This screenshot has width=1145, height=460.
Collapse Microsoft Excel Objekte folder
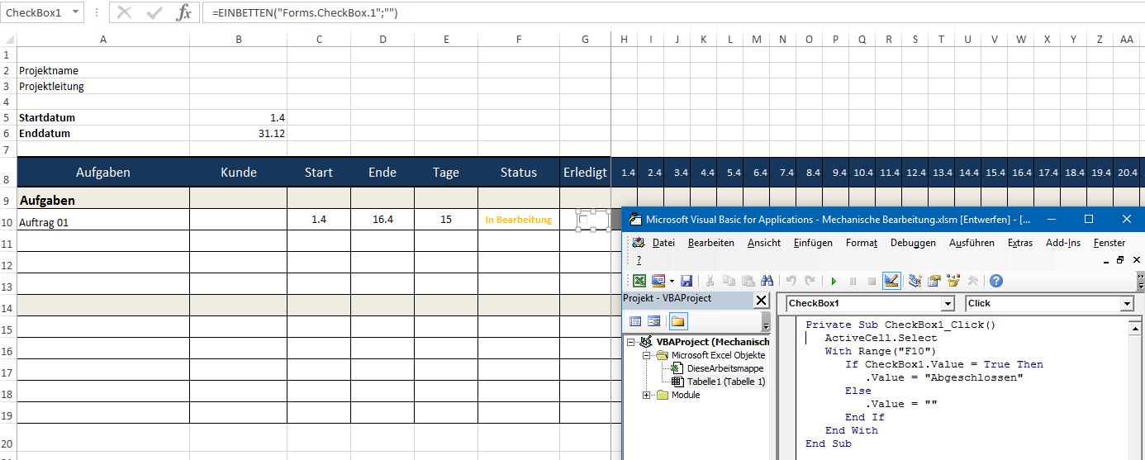pos(647,355)
